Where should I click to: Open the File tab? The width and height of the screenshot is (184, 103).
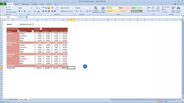point(3,4)
